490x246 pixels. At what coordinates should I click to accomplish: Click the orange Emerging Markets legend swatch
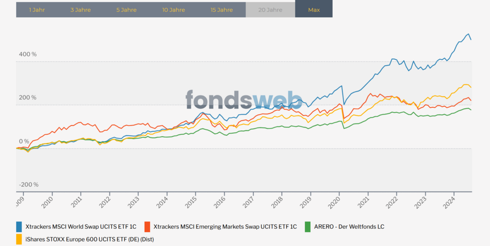[x=147, y=227]
